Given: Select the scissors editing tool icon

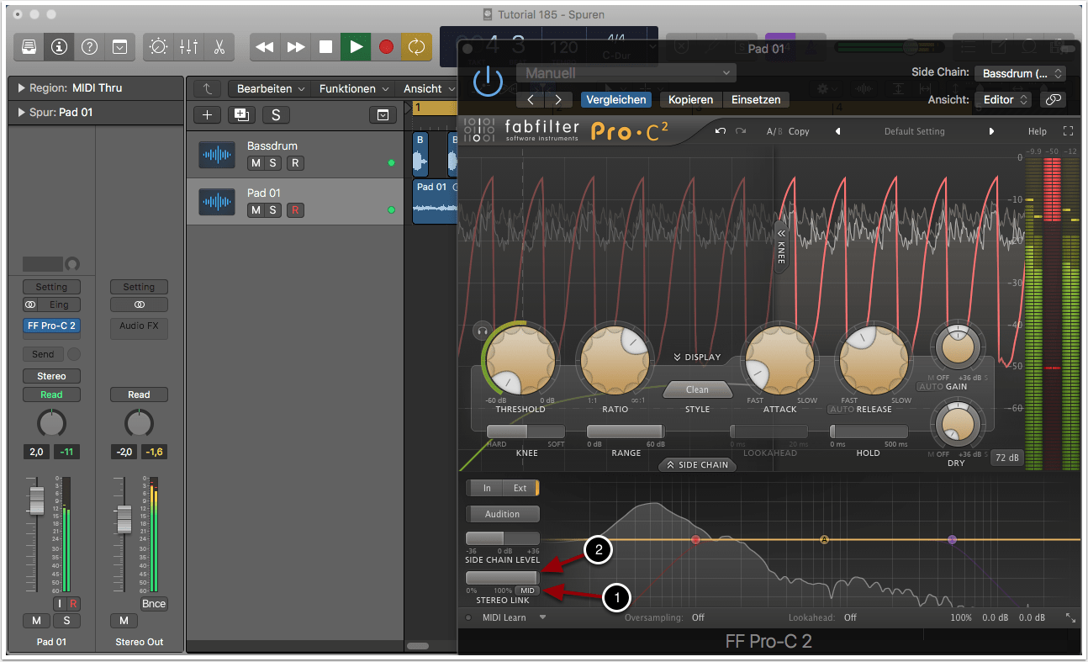Looking at the screenshot, I should (219, 47).
